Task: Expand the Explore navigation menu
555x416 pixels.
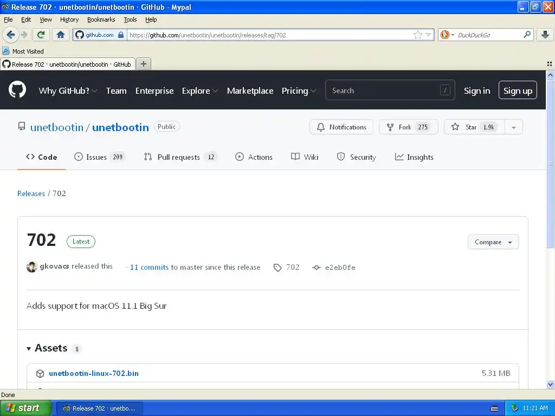Action: click(x=199, y=91)
